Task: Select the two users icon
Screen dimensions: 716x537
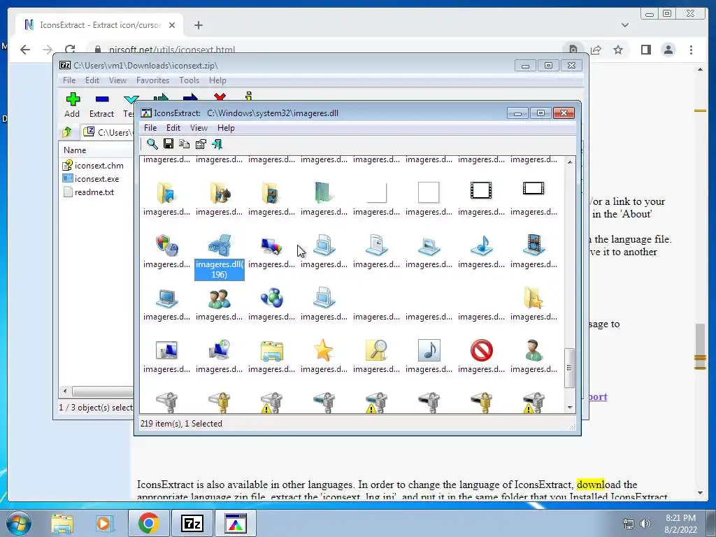Action: tap(219, 298)
